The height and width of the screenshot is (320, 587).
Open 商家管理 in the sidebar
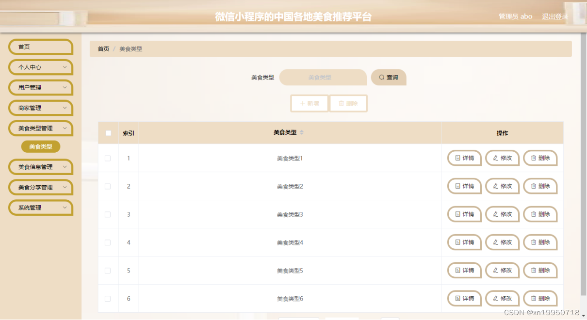coord(41,108)
